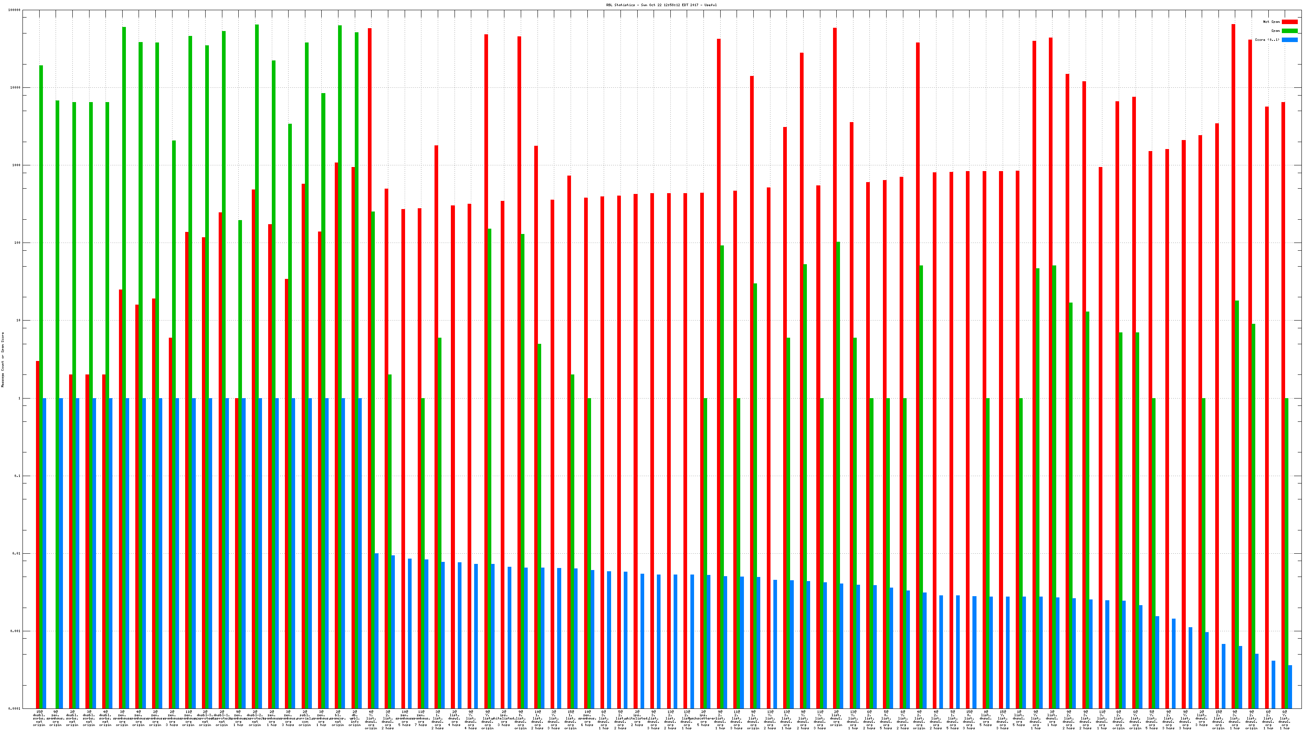The height and width of the screenshot is (735, 1308).
Task: Click the '15@ dnsbl.sorbs.net origin' x-axis label
Action: point(39,718)
